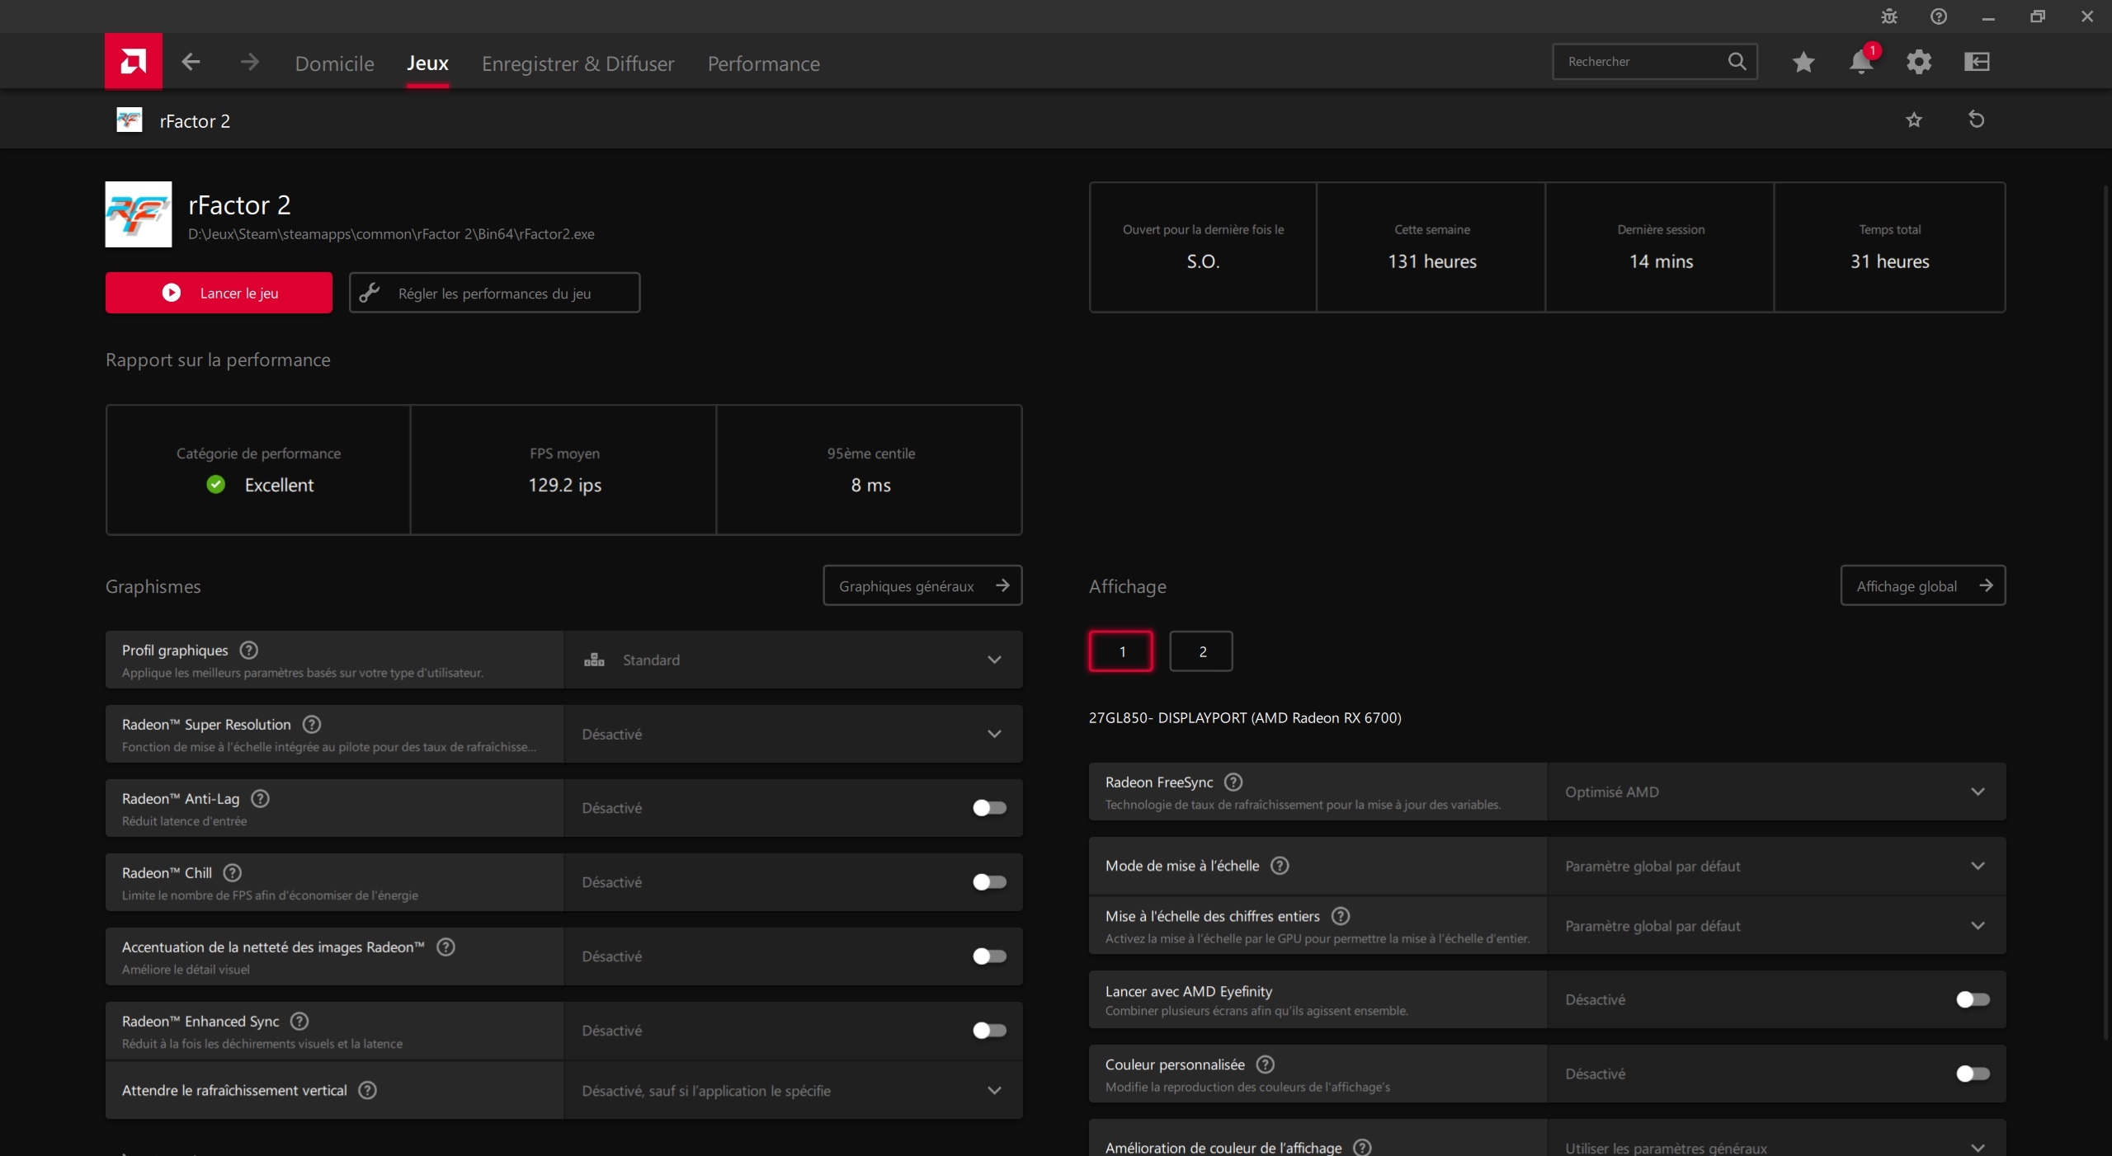Click the AMD logo home icon
The width and height of the screenshot is (2112, 1156).
(x=133, y=61)
